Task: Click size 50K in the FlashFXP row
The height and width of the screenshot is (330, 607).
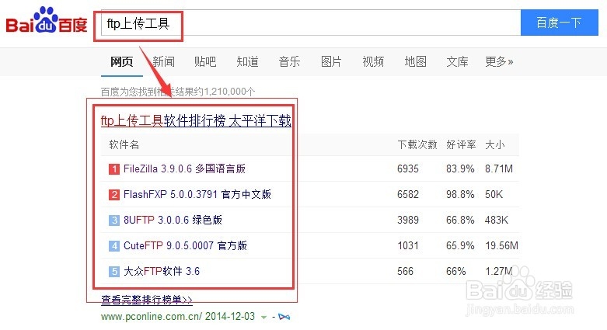Action: point(494,194)
